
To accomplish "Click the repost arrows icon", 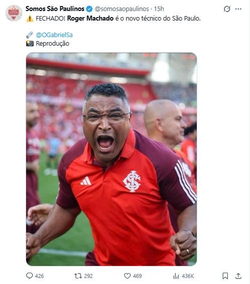I will click(x=78, y=276).
